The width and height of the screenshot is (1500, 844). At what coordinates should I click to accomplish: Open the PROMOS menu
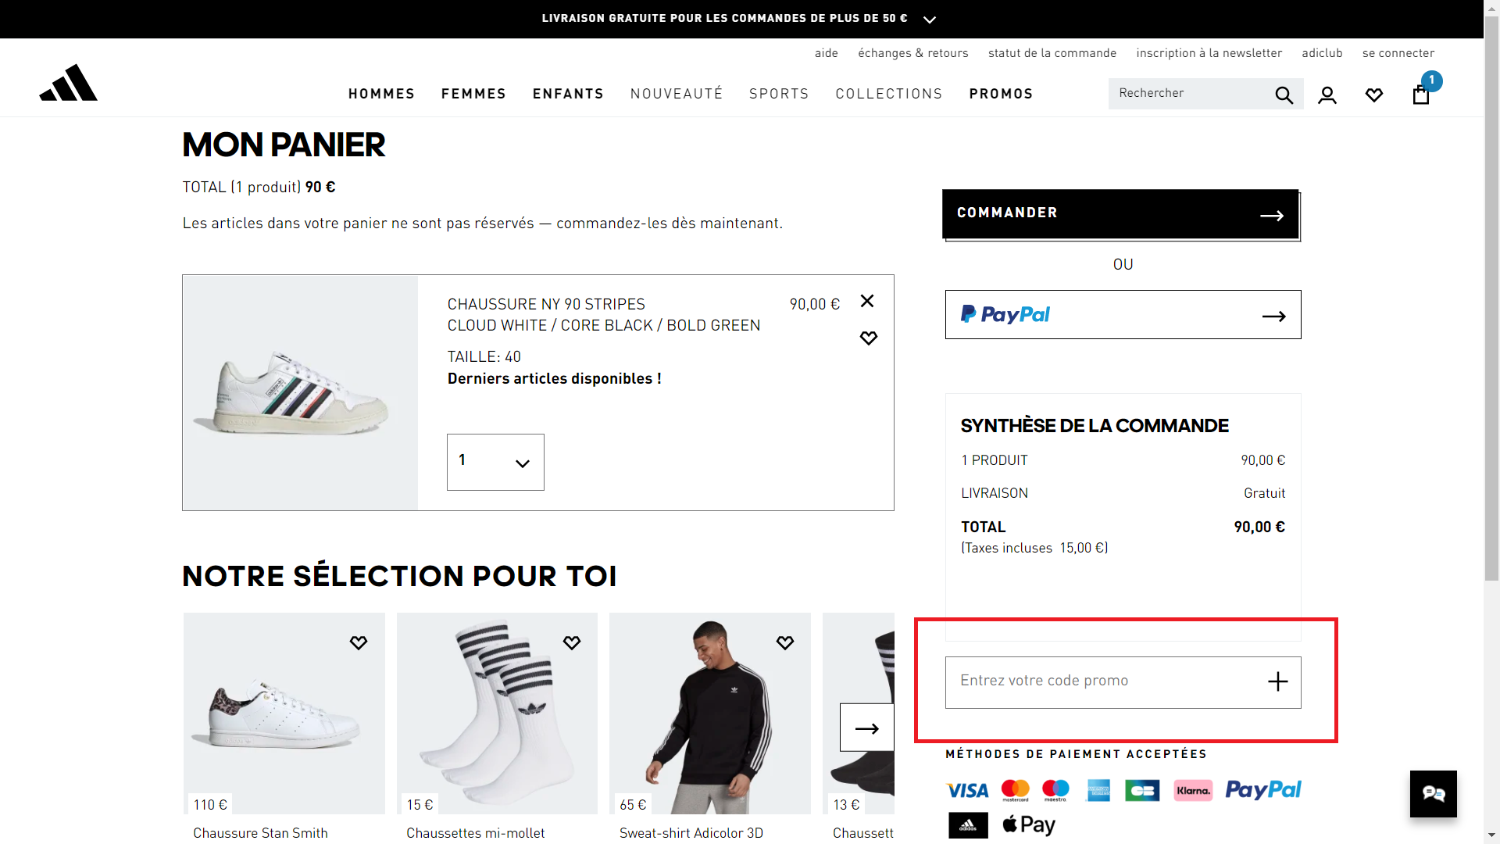coord(1001,94)
